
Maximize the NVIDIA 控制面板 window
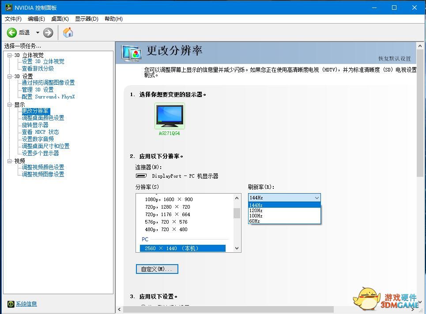pos(394,7)
